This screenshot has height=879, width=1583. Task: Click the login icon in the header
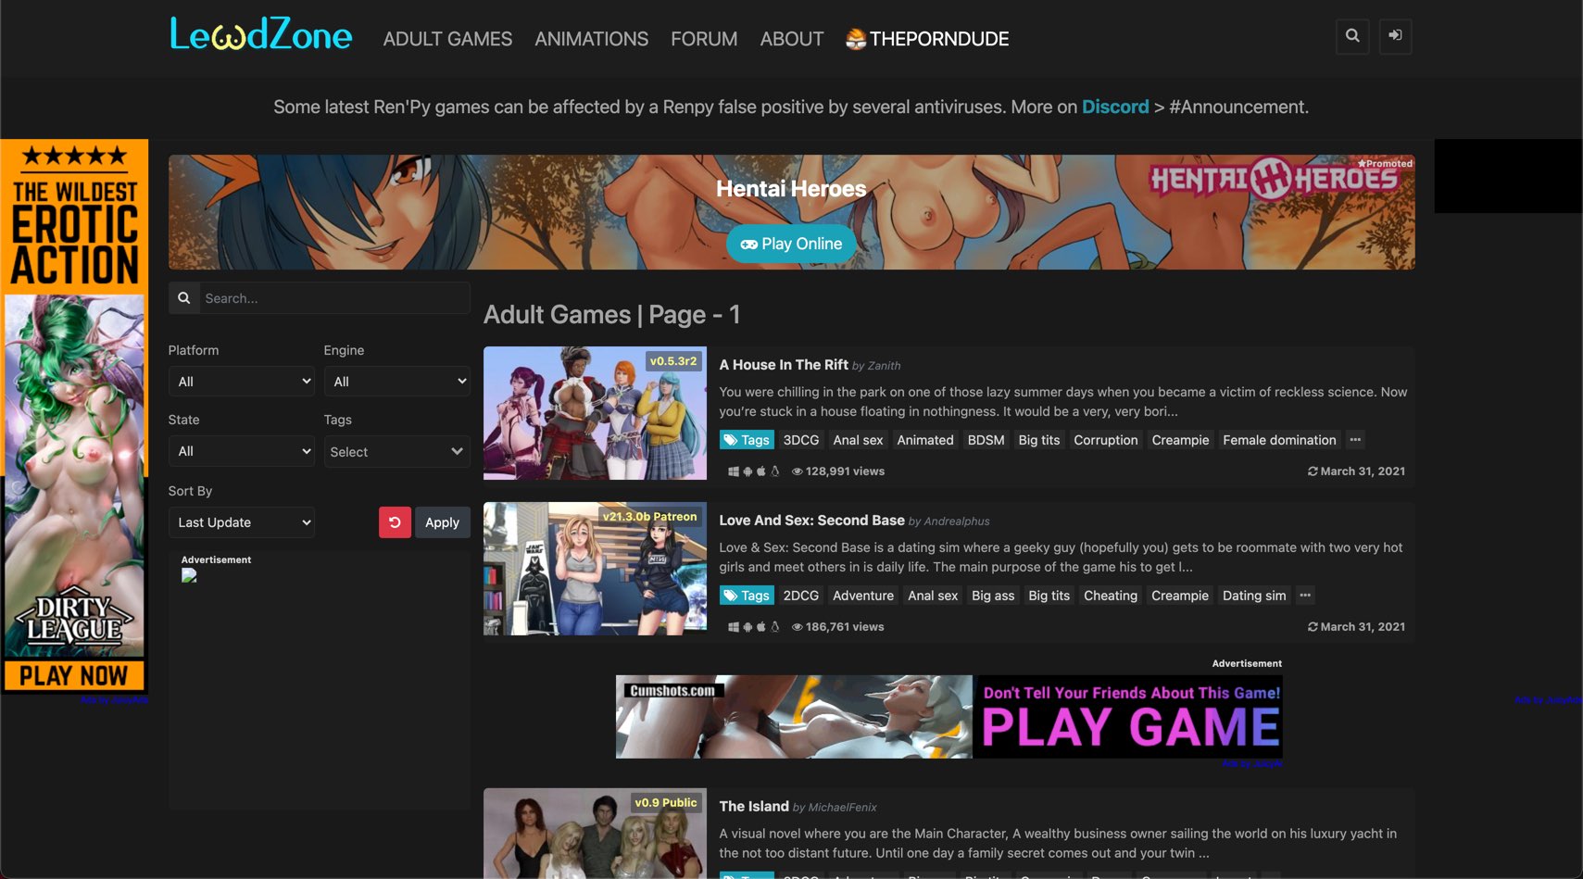point(1395,36)
